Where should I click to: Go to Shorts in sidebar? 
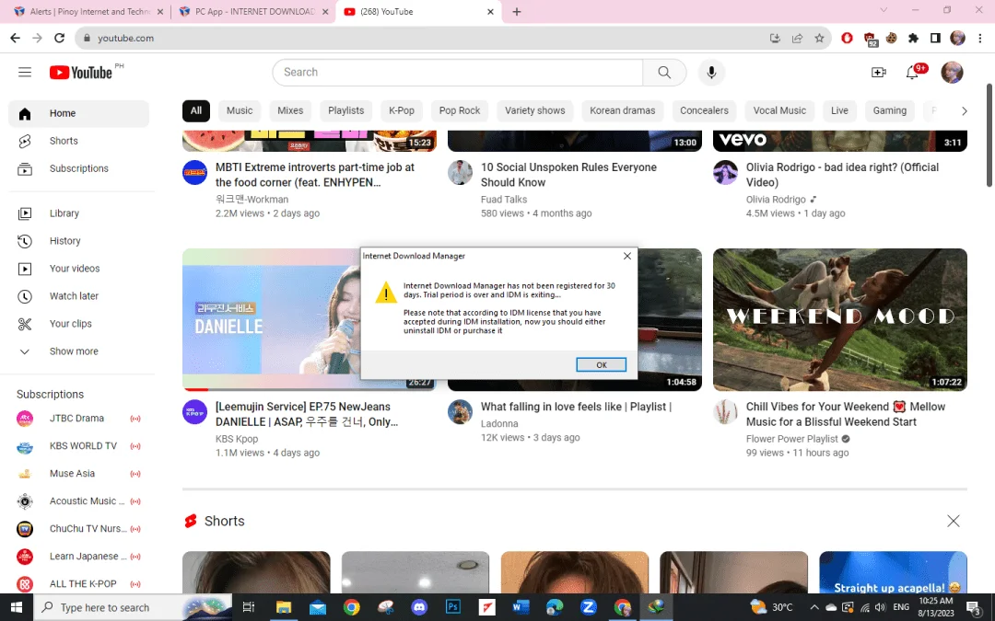tap(78, 141)
